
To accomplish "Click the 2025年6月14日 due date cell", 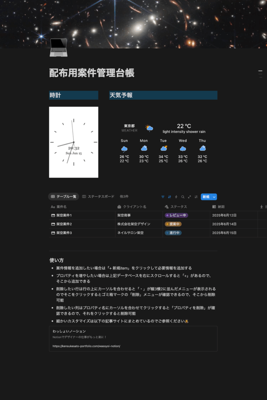I will point(224,224).
